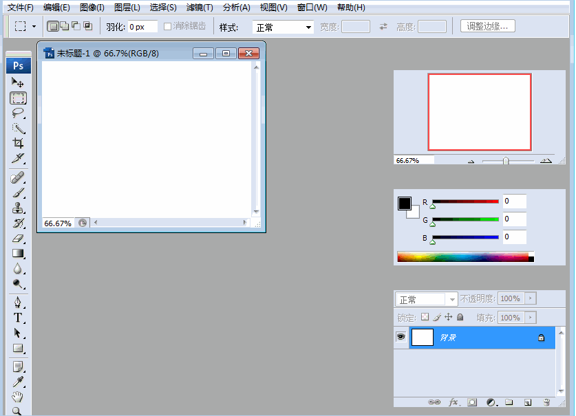
Task: Open marquee tool preset picker arrow
Action: [34, 26]
